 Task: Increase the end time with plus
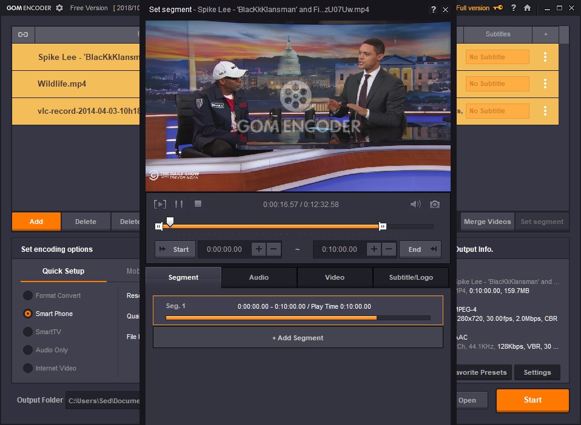(374, 249)
